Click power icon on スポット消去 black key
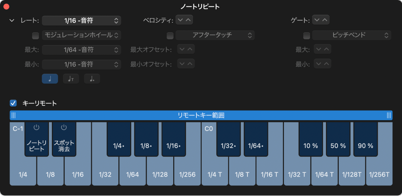402x196 pixels. click(64, 127)
